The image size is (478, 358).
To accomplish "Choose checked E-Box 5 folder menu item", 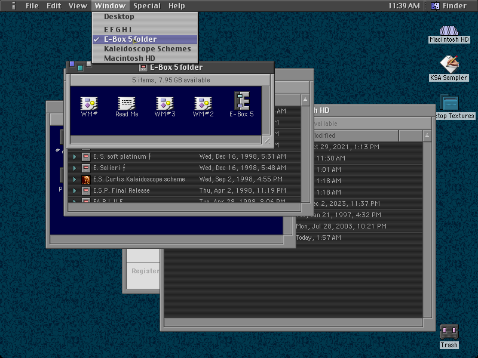I will 145,39.
